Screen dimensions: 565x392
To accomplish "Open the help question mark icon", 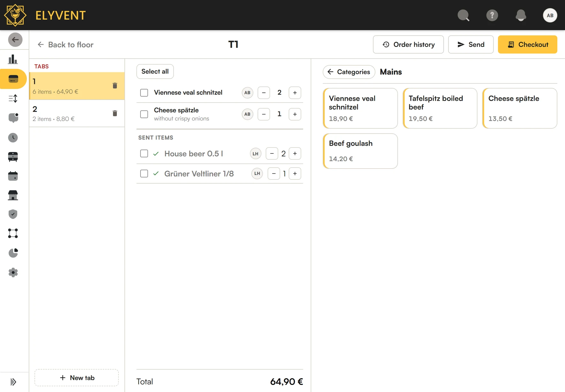I will (492, 15).
